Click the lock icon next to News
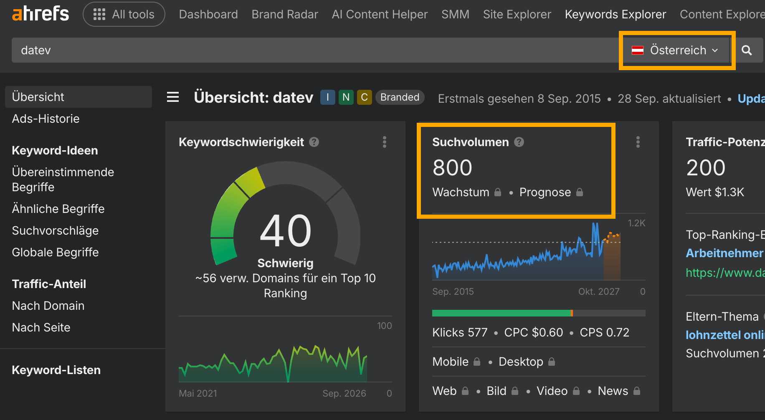This screenshot has width=765, height=420. click(x=637, y=391)
